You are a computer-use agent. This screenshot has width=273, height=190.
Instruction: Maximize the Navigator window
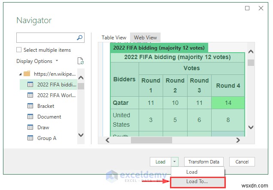247,8
